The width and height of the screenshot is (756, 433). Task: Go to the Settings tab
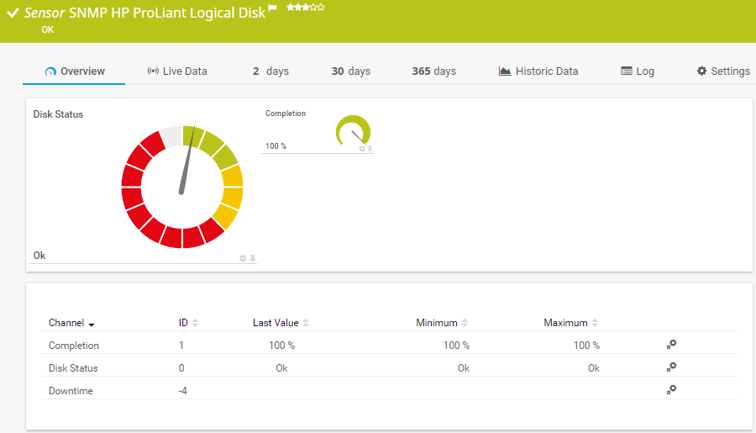tap(722, 71)
